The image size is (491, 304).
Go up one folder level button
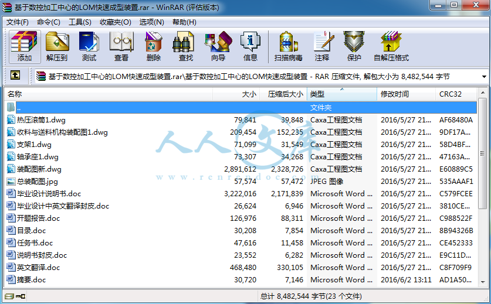pyautogui.click(x=15, y=75)
